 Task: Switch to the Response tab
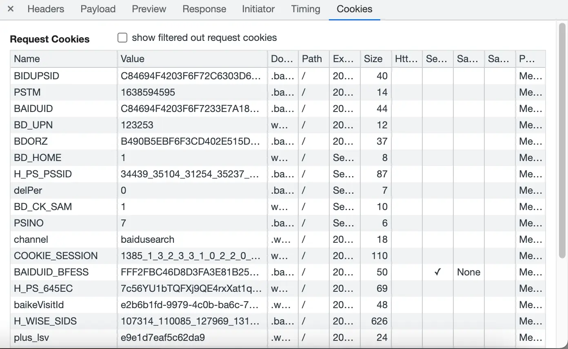[204, 9]
